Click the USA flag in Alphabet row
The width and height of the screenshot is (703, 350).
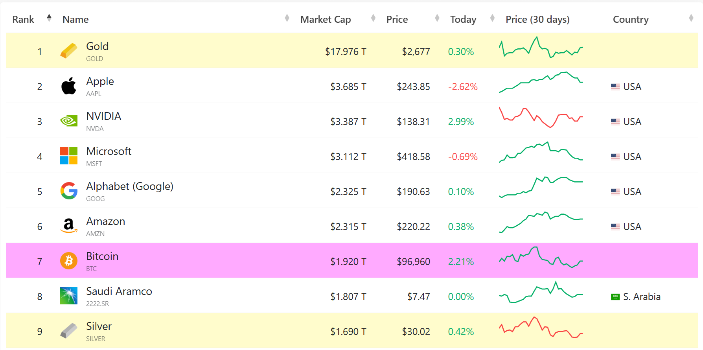[615, 192]
